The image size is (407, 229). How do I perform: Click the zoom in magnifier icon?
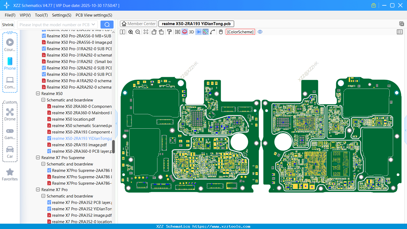131,32
